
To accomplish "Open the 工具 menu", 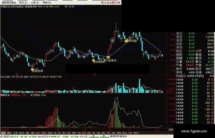I will point(35,3).
